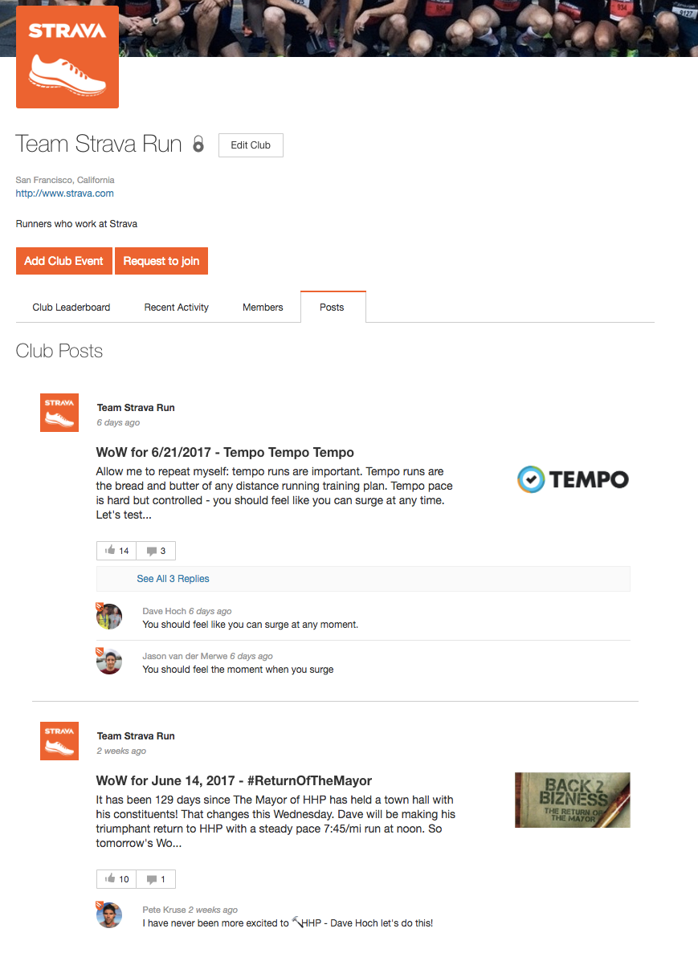The height and width of the screenshot is (953, 698).
Task: Open comments on the Tempo post (3)
Action: [x=157, y=551]
